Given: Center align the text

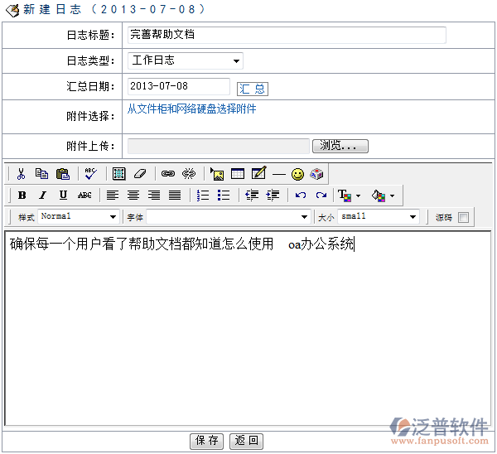Looking at the screenshot, I should (x=133, y=196).
